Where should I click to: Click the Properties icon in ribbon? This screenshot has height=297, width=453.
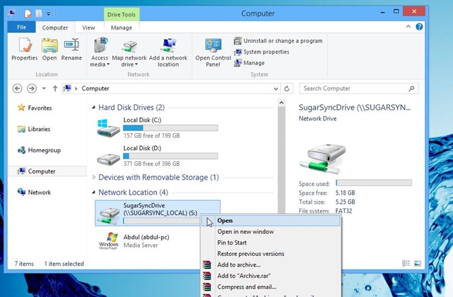tap(25, 49)
